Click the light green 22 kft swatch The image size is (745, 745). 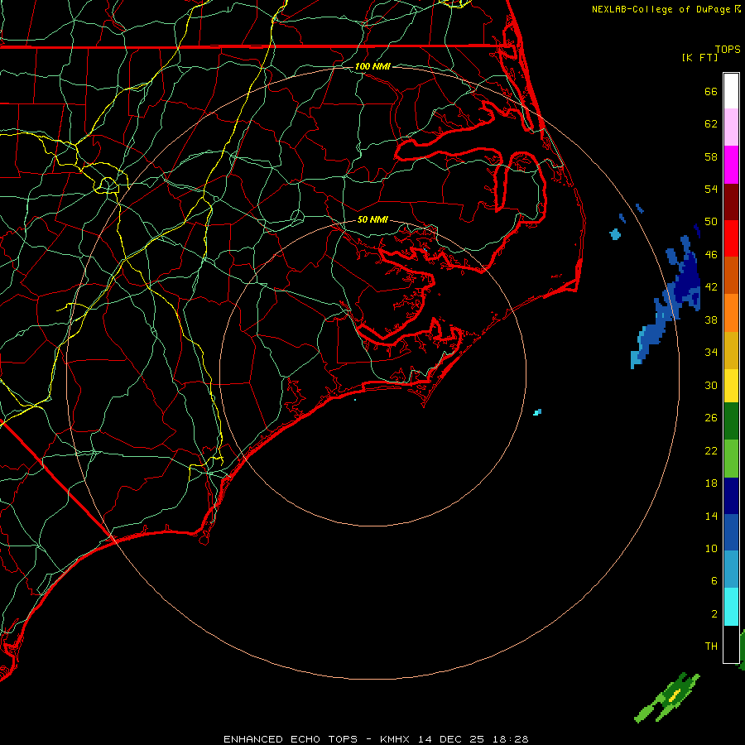[731, 458]
